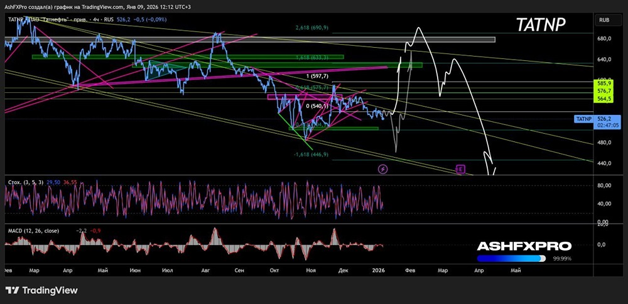Click the 2026 label on the time axis
Viewport: 628px width, 304px height.
(x=378, y=271)
